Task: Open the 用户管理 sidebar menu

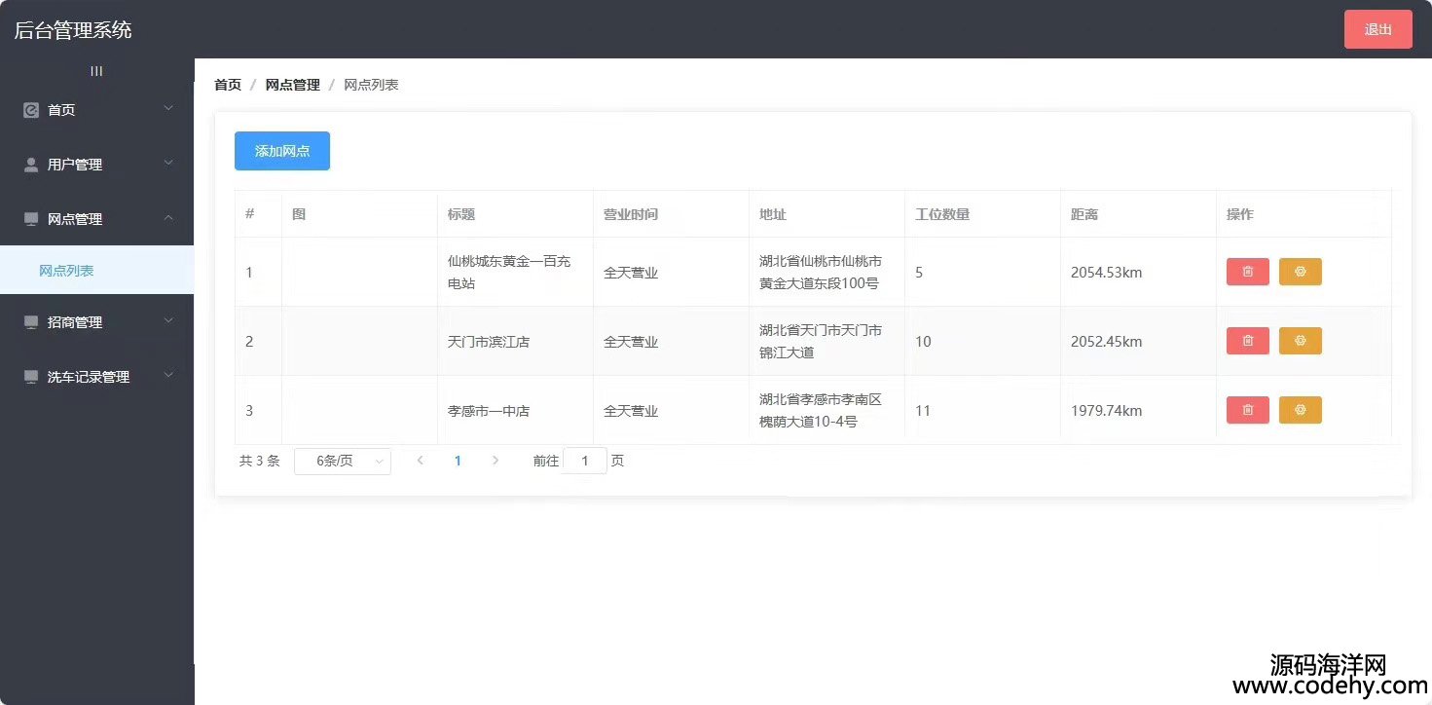Action: coord(96,165)
